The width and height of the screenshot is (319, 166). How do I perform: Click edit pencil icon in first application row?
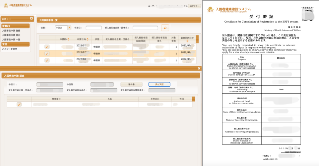pyautogui.click(x=47, y=47)
